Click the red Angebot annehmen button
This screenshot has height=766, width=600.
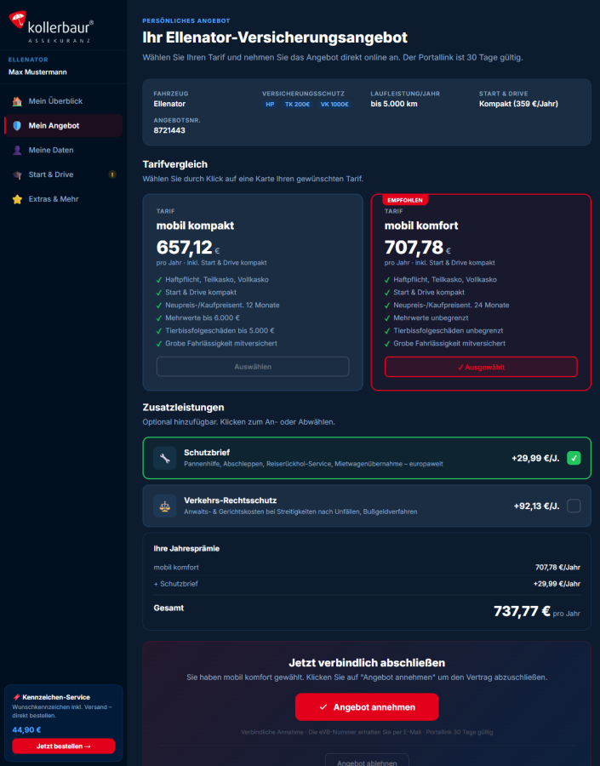367,707
